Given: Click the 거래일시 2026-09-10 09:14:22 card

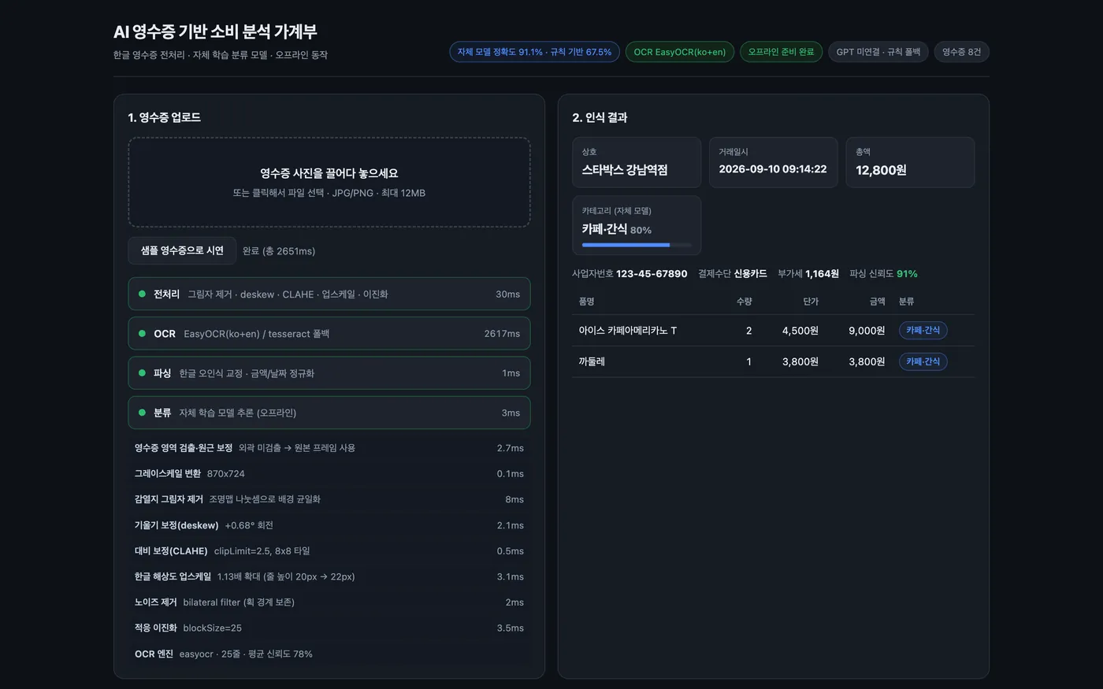Looking at the screenshot, I should tap(773, 162).
